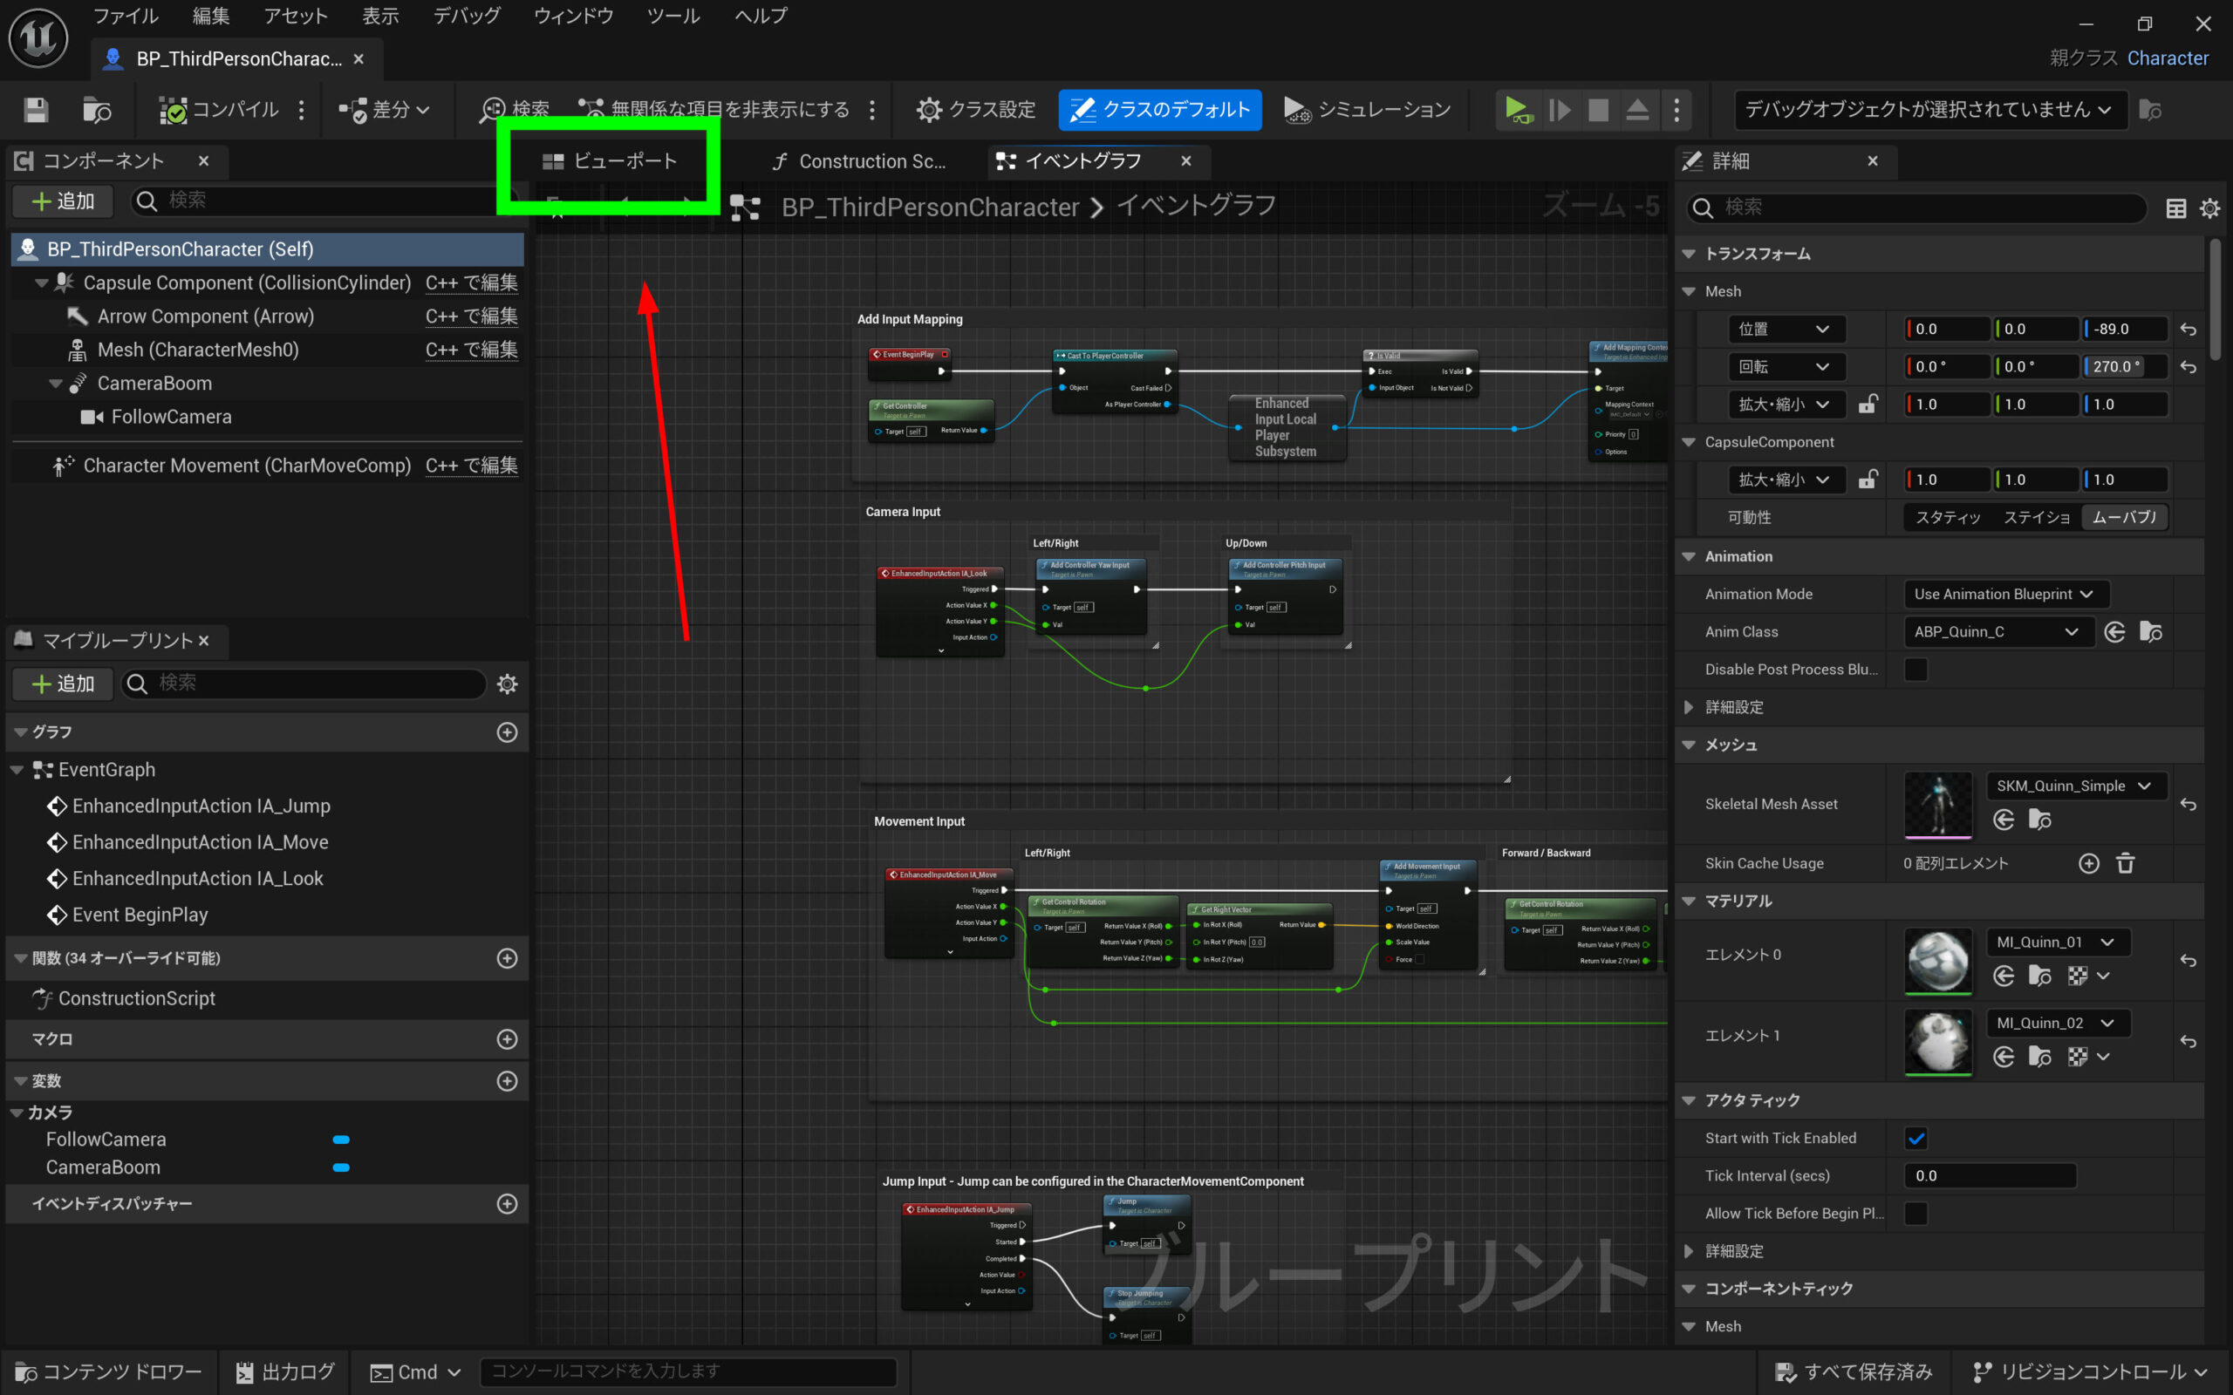The width and height of the screenshot is (2233, 1395).
Task: Click the Compile button
Action: (x=219, y=110)
